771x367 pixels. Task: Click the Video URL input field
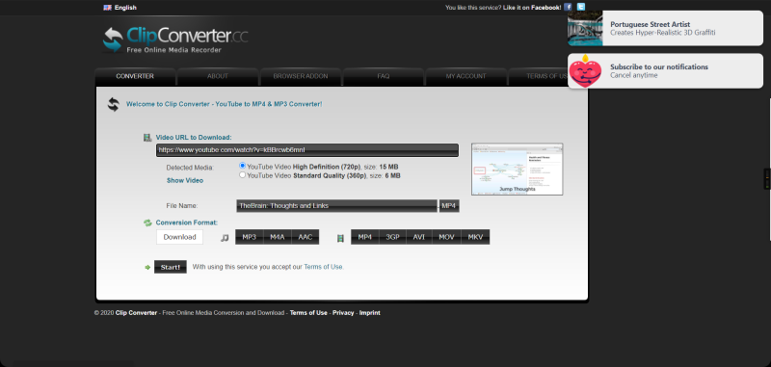pyautogui.click(x=307, y=150)
